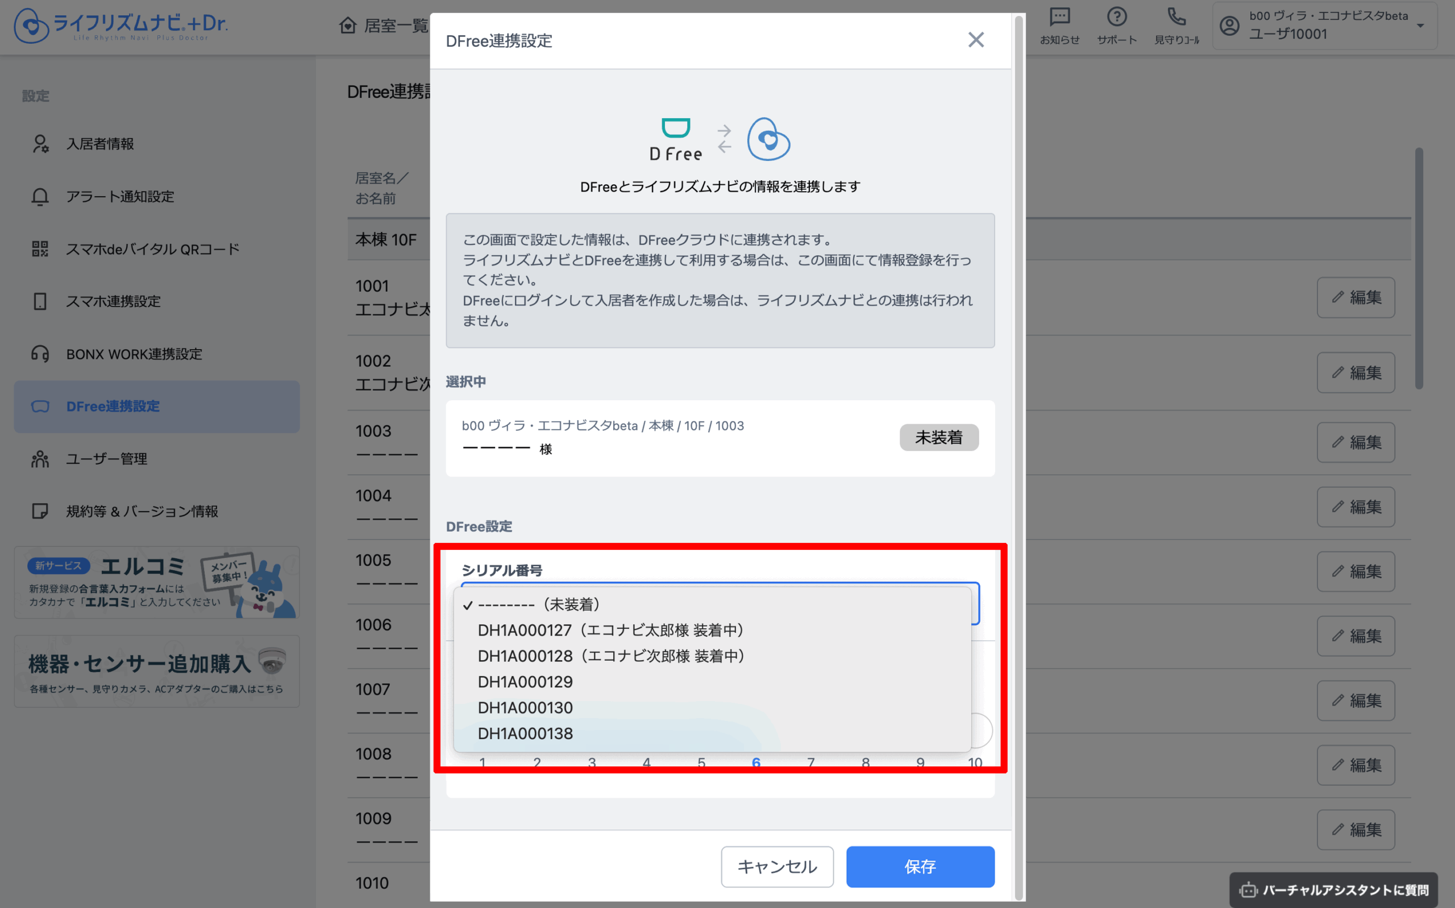Open 機器・センサー追加購入 banner
1455x908 pixels.
[x=157, y=671]
